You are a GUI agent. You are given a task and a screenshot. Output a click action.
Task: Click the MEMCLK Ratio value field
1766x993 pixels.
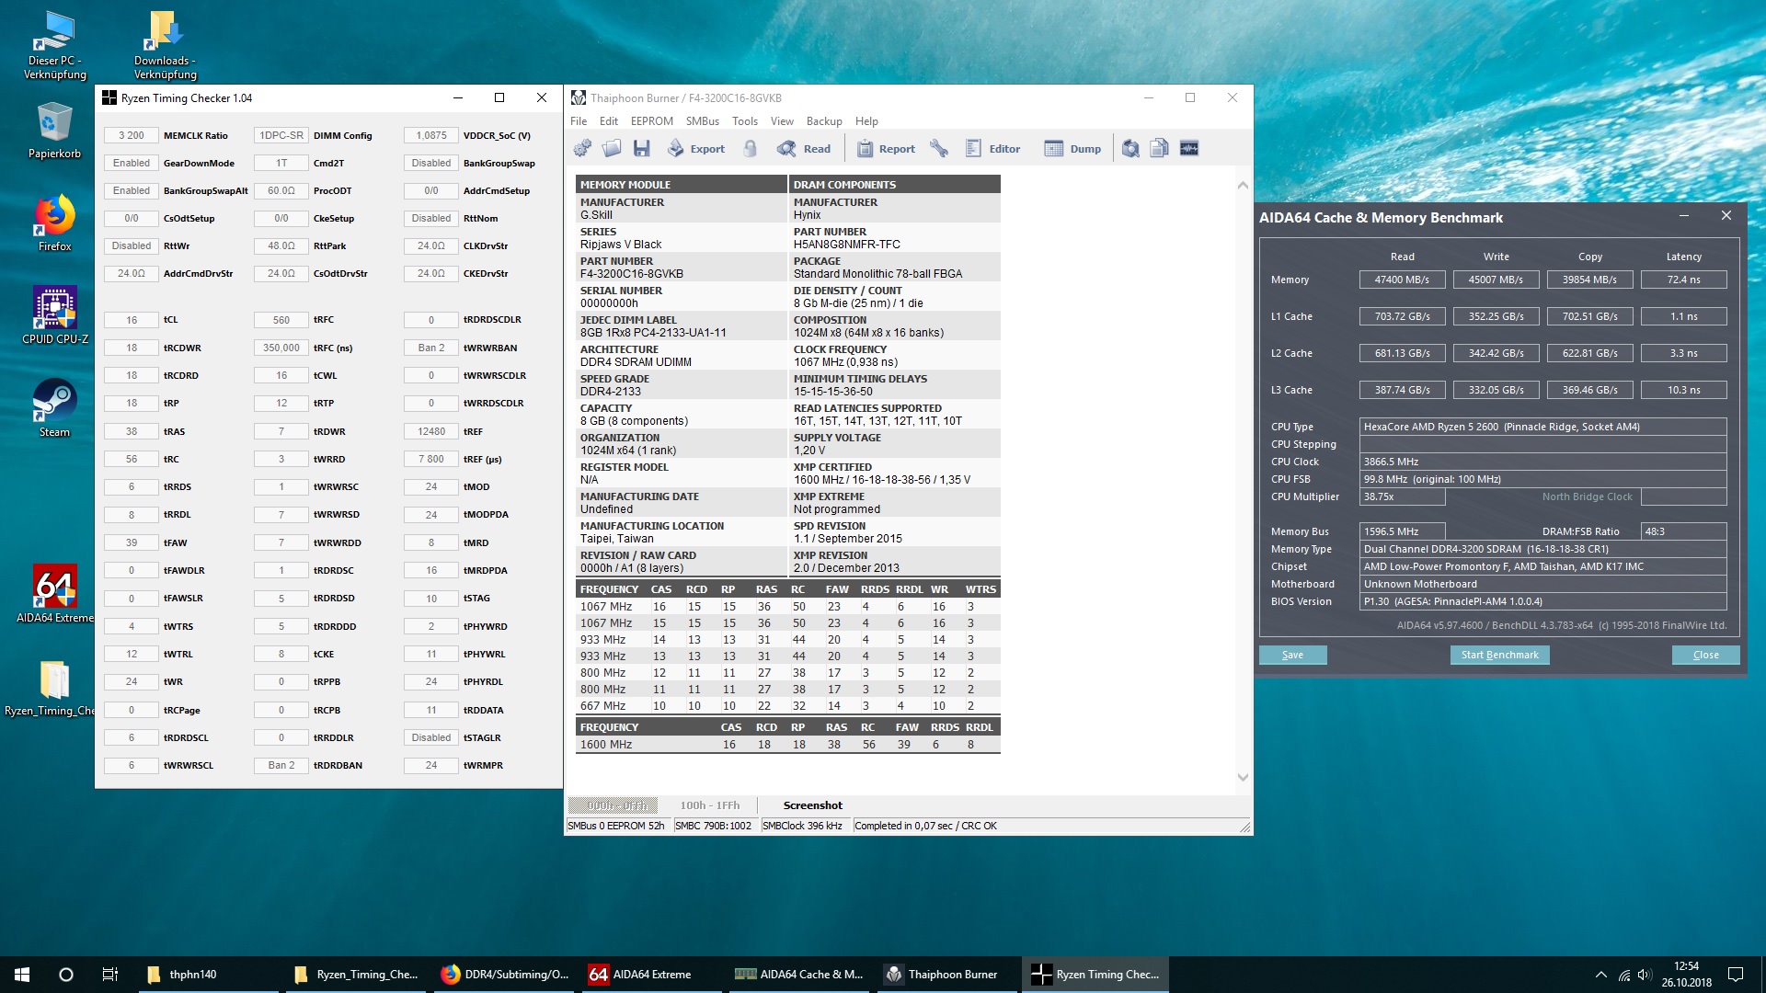click(x=132, y=135)
